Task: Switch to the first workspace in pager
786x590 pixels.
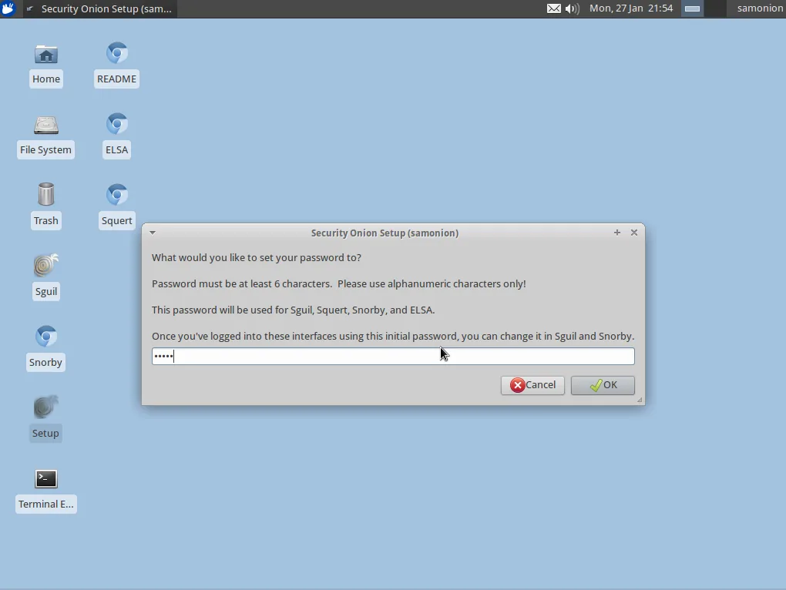Action: coord(692,8)
